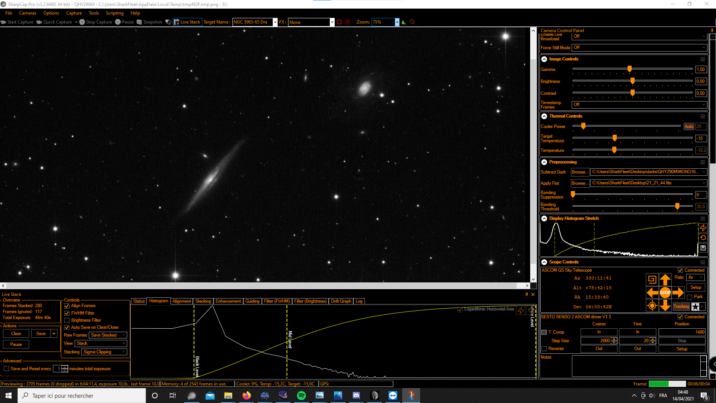Open the Zoom 75% dropdown
Screen dimensions: 716x403
coord(397,22)
